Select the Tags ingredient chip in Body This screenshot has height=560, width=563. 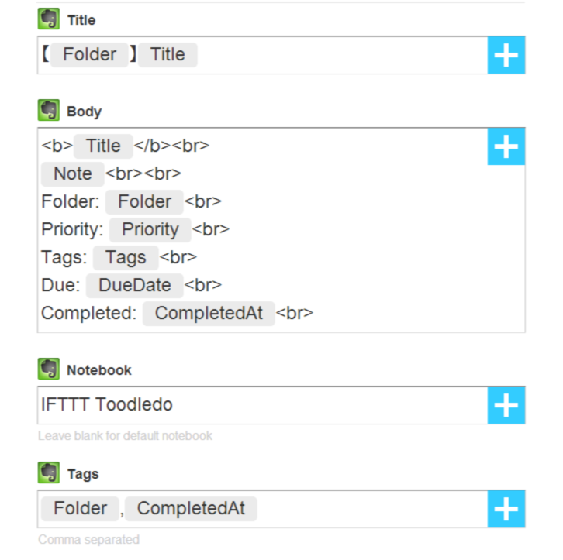point(126,257)
